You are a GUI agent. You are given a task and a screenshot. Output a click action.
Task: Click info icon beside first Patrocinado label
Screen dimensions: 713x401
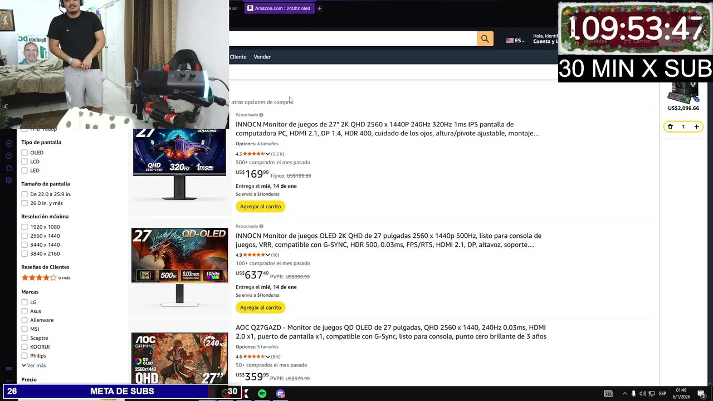click(261, 115)
